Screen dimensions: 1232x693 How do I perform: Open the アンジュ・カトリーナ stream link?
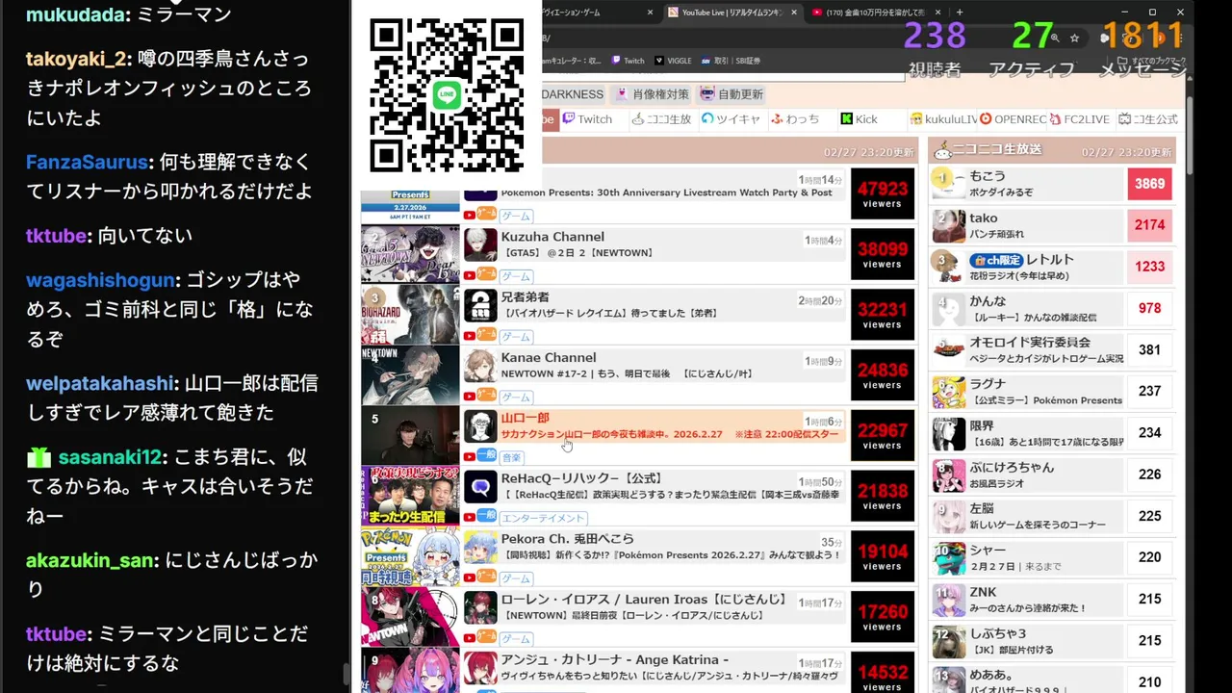[x=614, y=660]
